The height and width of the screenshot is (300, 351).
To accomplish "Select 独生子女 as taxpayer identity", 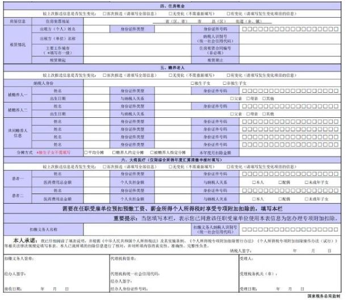I will 192,83.
